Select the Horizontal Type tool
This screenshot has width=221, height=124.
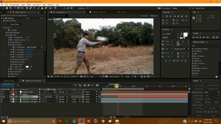pyautogui.click(x=34, y=8)
